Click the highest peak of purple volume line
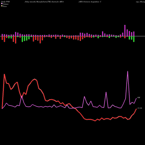Image resolution: width=145 pixels, height=145 pixels. (128, 71)
